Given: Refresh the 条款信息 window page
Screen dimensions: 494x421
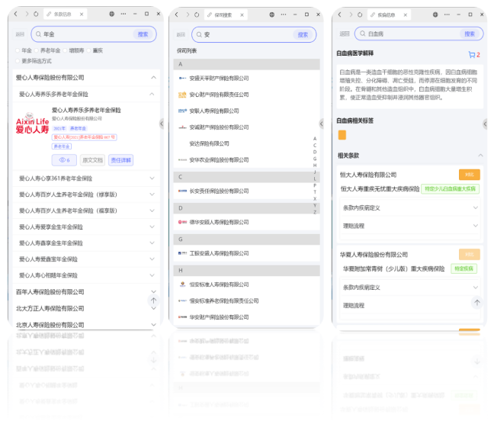Looking at the screenshot, I should point(36,14).
